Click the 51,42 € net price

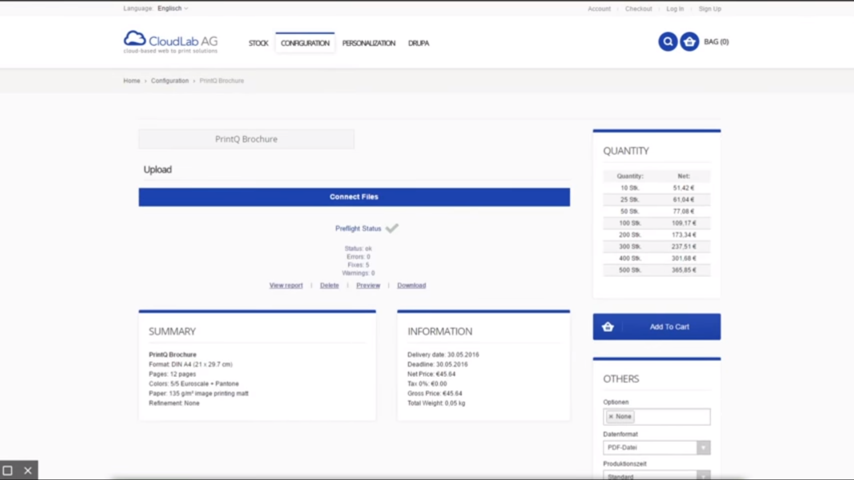pyautogui.click(x=684, y=188)
